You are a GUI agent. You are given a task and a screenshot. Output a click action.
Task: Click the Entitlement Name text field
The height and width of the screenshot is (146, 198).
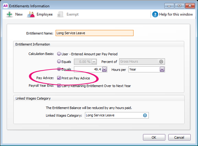[94, 33]
